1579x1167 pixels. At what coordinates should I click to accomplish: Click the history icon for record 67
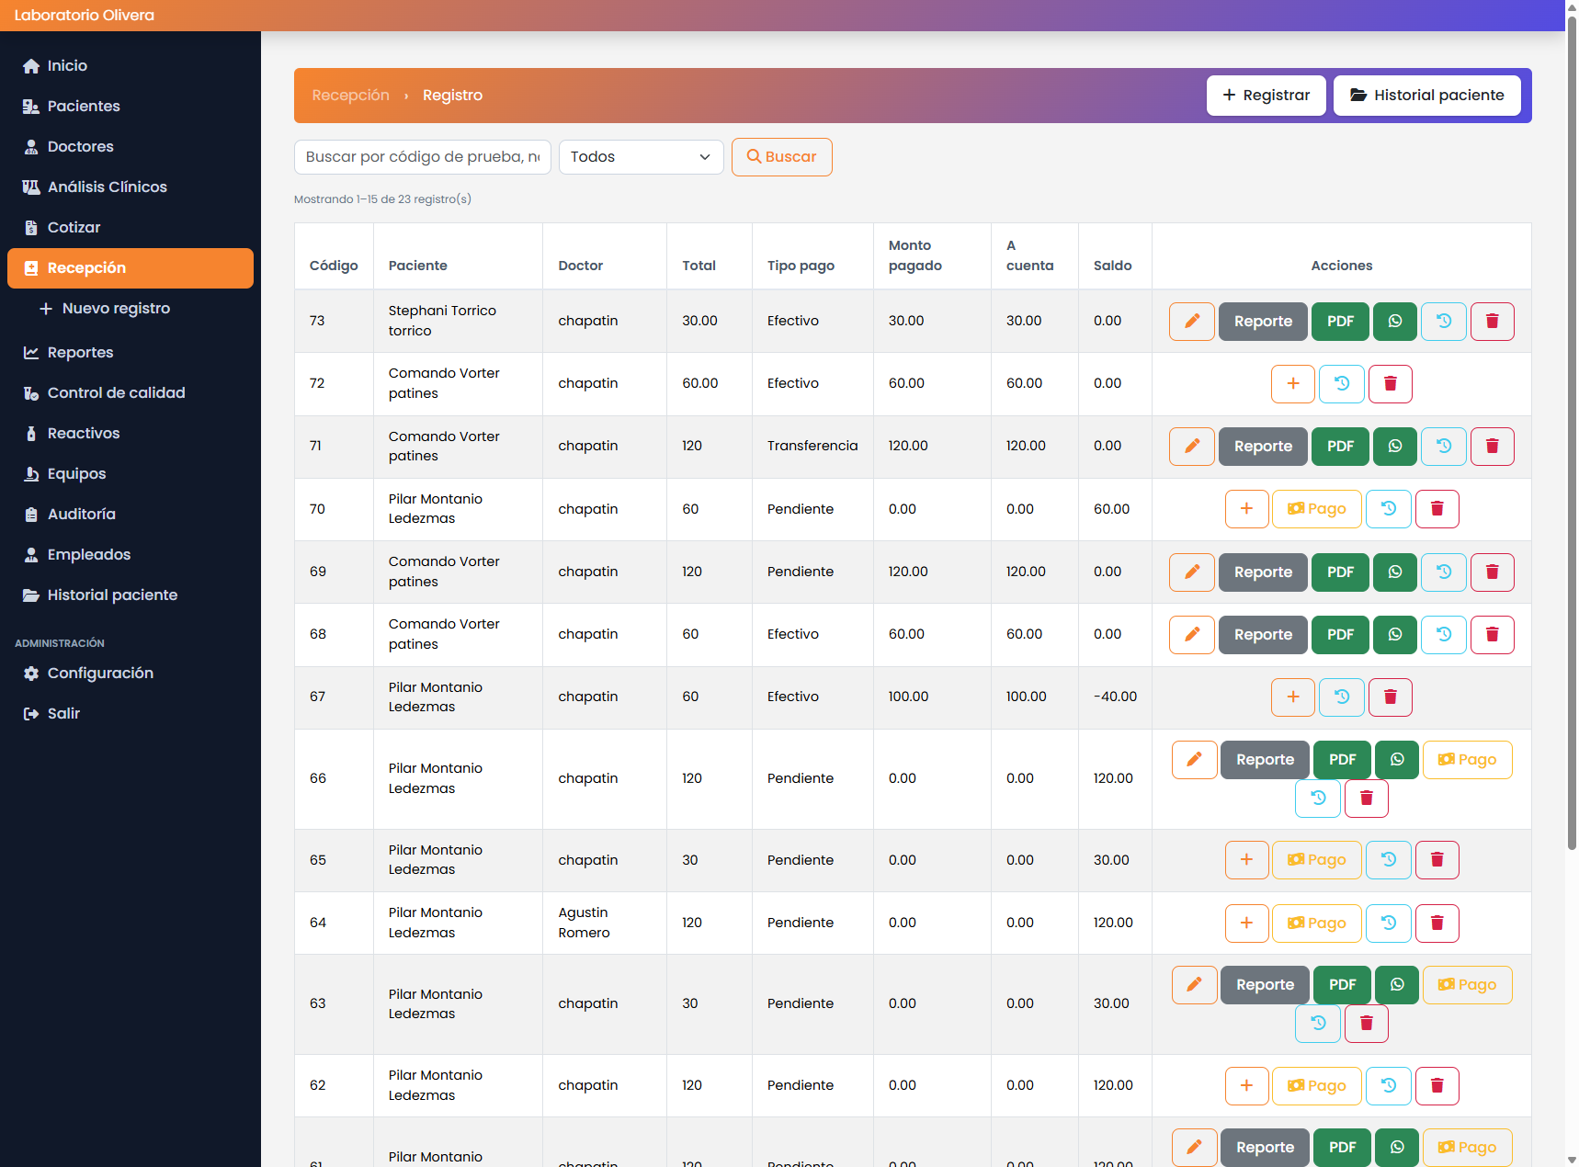coord(1341,697)
